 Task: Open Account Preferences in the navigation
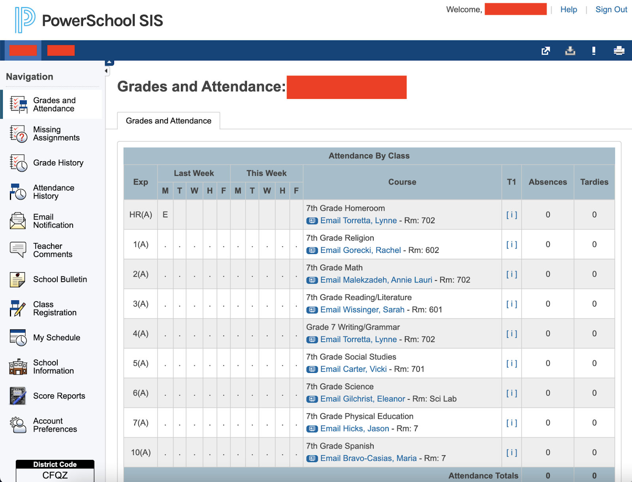(x=55, y=425)
